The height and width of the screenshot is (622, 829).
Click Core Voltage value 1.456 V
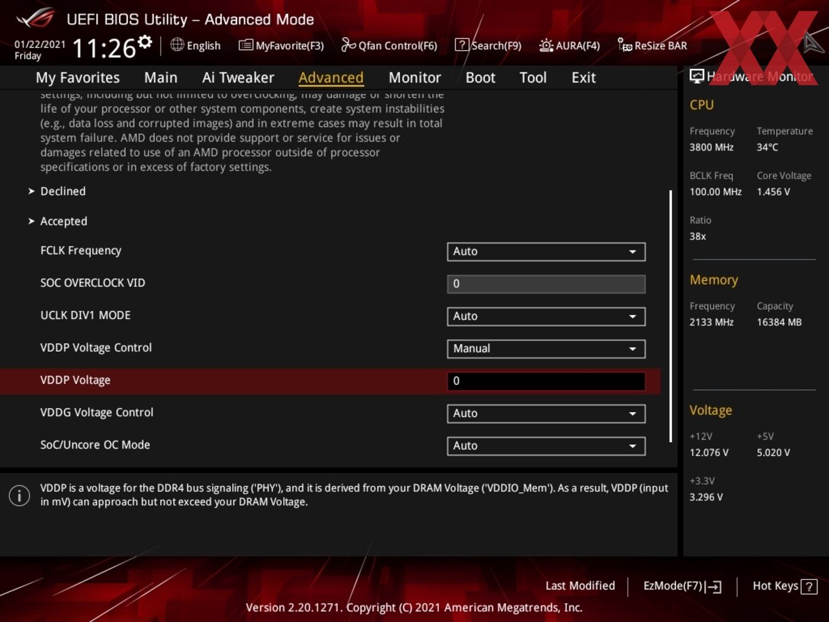774,191
